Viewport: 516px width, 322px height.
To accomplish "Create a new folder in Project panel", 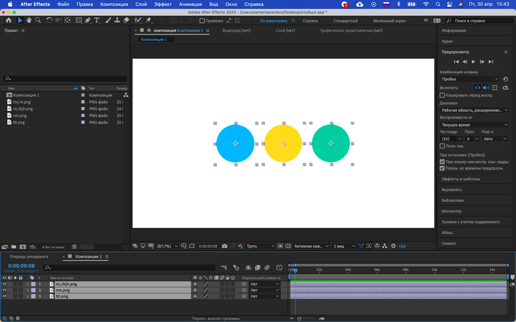I will [14, 247].
